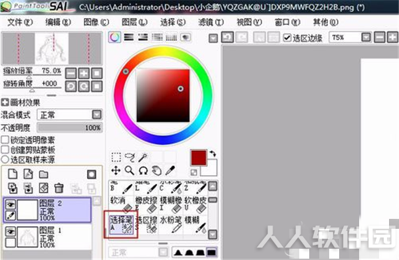Open the 75% zoom dropdown in toolbar
This screenshot has width=399, height=260.
(366, 38)
